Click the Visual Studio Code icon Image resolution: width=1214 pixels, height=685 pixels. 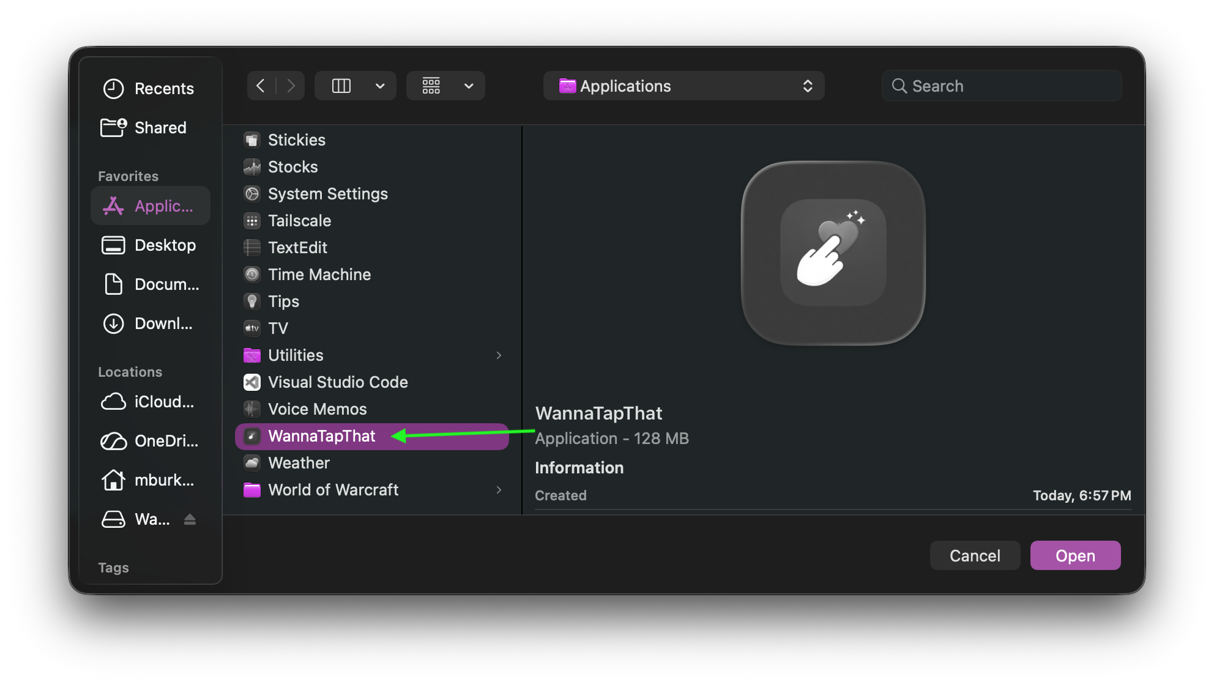252,382
